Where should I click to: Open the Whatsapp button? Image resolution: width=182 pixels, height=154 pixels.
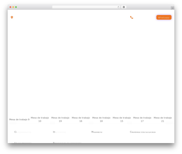coord(164,17)
